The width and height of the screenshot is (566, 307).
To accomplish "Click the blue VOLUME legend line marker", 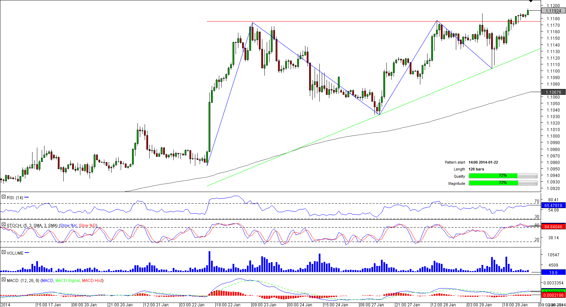I will click(27, 253).
